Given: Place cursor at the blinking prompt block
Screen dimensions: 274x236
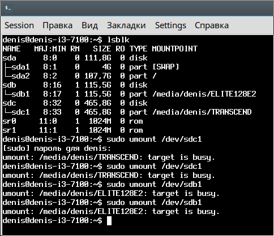Looking at the screenshot, I should [109, 221].
